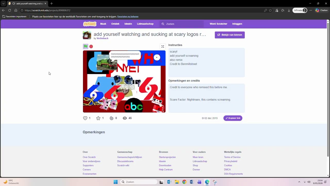Launch Google Chrome from the taskbar

click(184, 182)
